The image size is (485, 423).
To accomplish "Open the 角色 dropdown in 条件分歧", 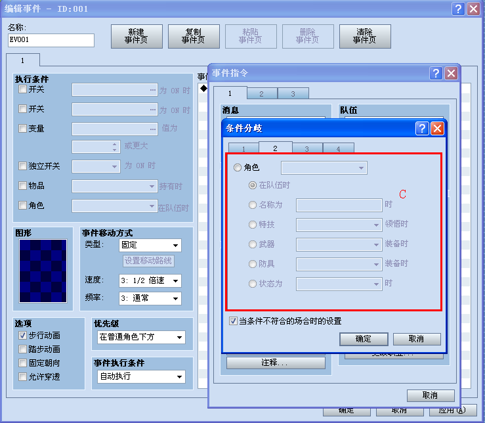I will click(324, 168).
